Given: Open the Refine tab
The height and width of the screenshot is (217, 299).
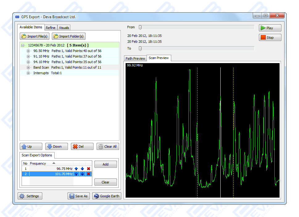Looking at the screenshot, I should (51, 28).
